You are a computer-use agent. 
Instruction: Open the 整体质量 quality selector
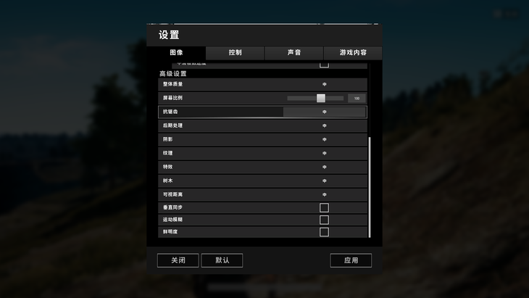point(325,84)
